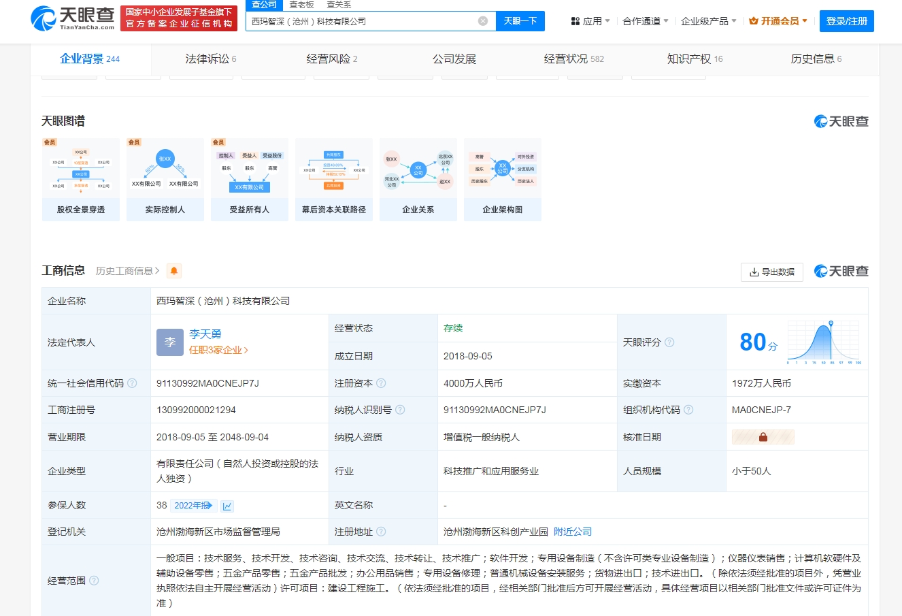Click the Tianyancha logo in header

(x=73, y=18)
